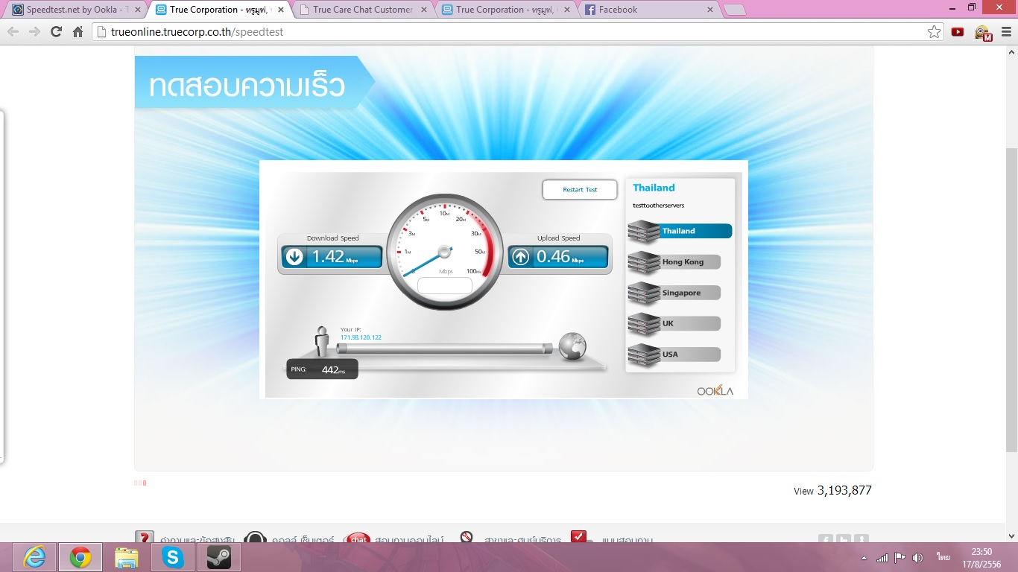The width and height of the screenshot is (1018, 572).
Task: Select the Hong Kong test server
Action: tap(674, 262)
